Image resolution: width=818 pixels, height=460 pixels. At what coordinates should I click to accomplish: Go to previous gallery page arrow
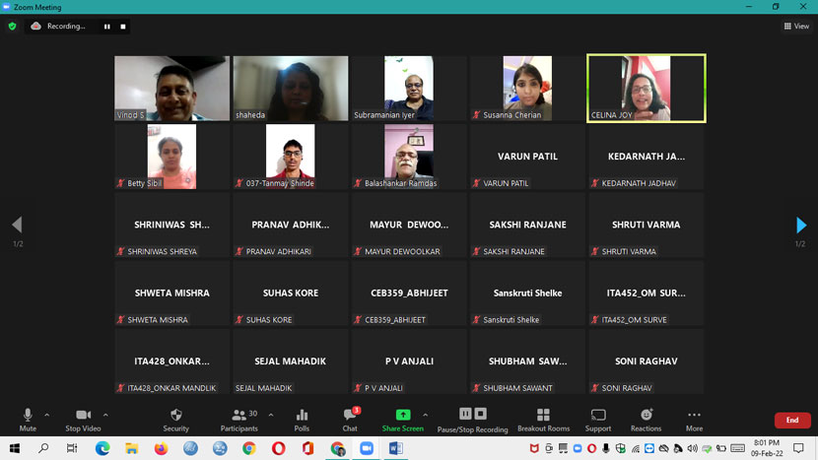click(17, 225)
